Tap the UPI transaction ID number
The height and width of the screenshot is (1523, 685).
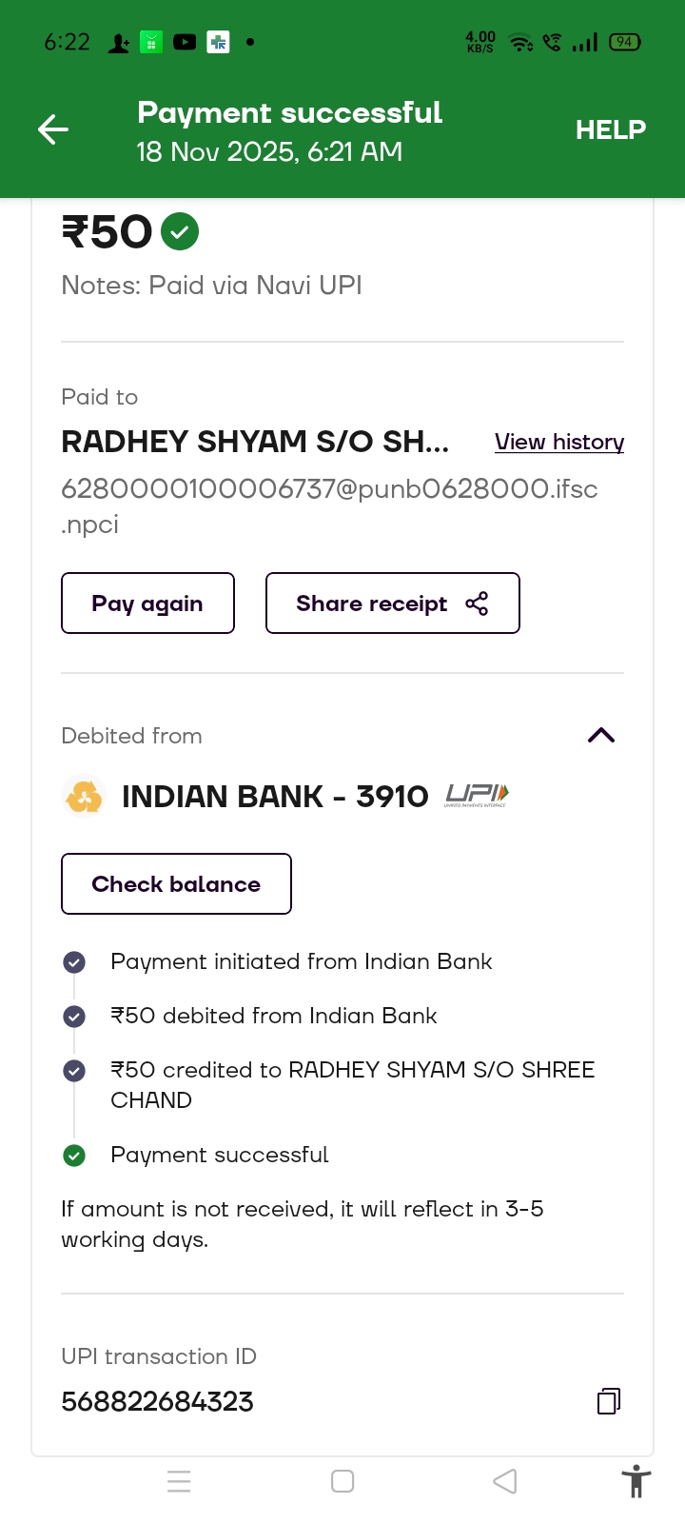click(x=158, y=1401)
